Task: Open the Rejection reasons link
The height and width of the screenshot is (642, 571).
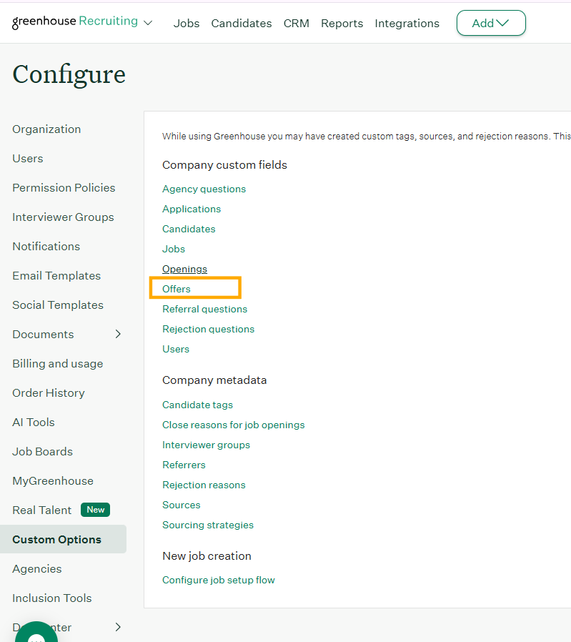Action: (204, 485)
